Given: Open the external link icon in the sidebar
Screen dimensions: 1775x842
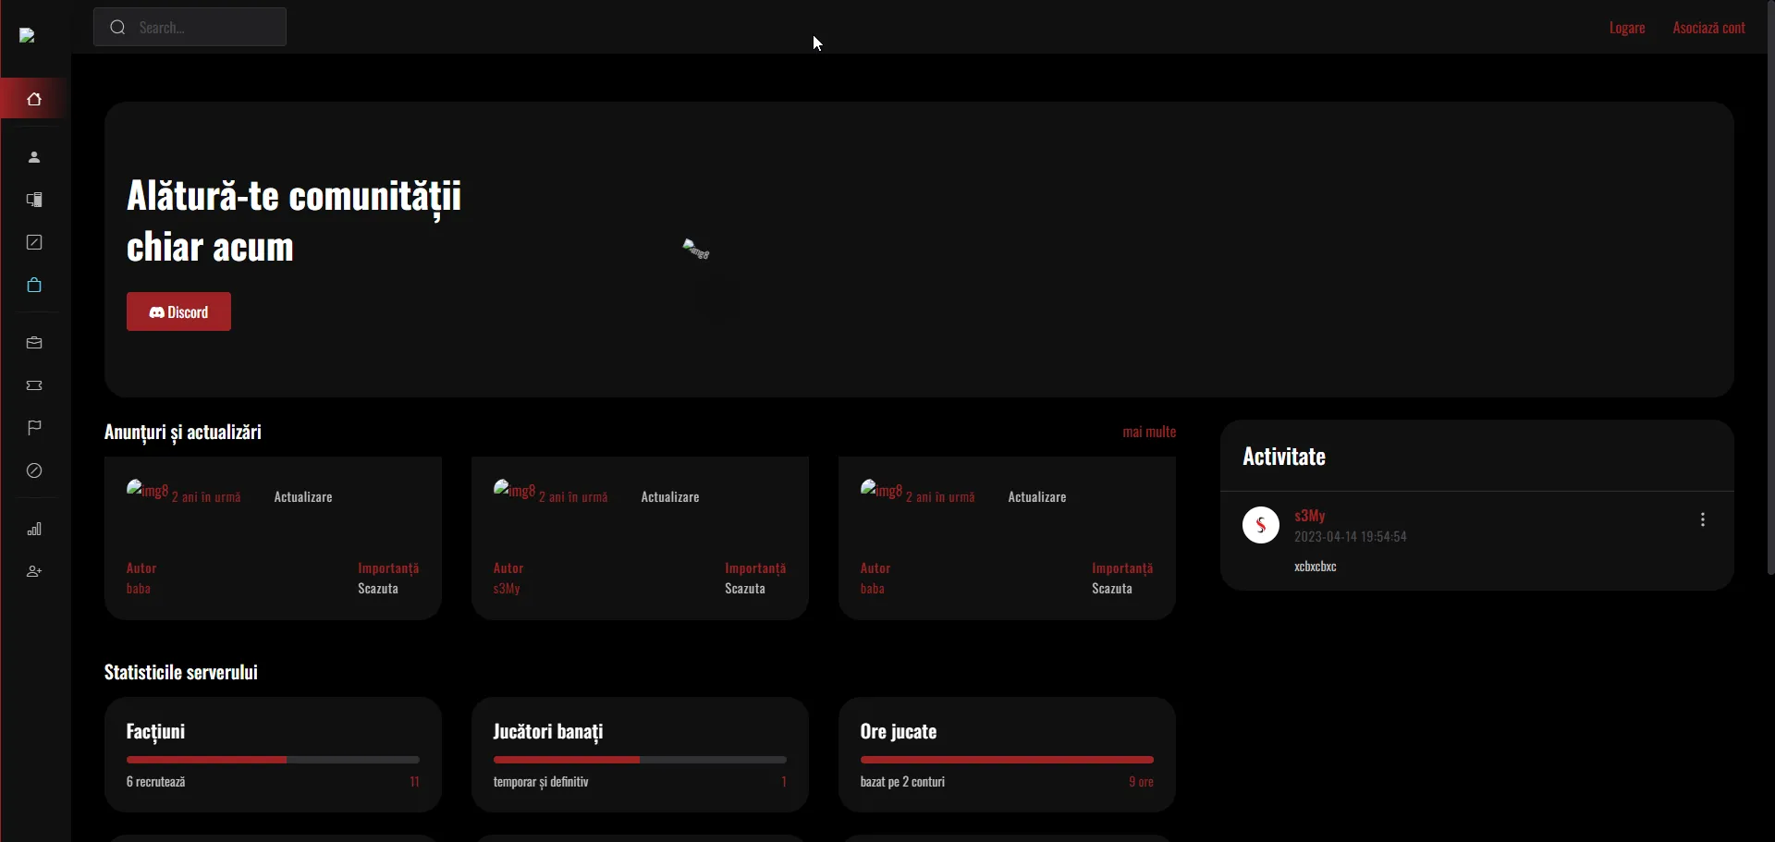Looking at the screenshot, I should pos(34,241).
